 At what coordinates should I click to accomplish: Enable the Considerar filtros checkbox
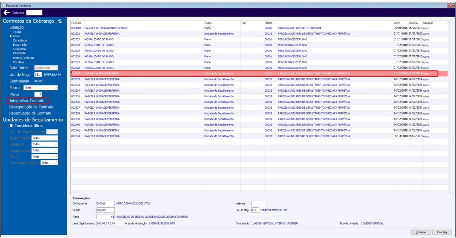pos(12,126)
